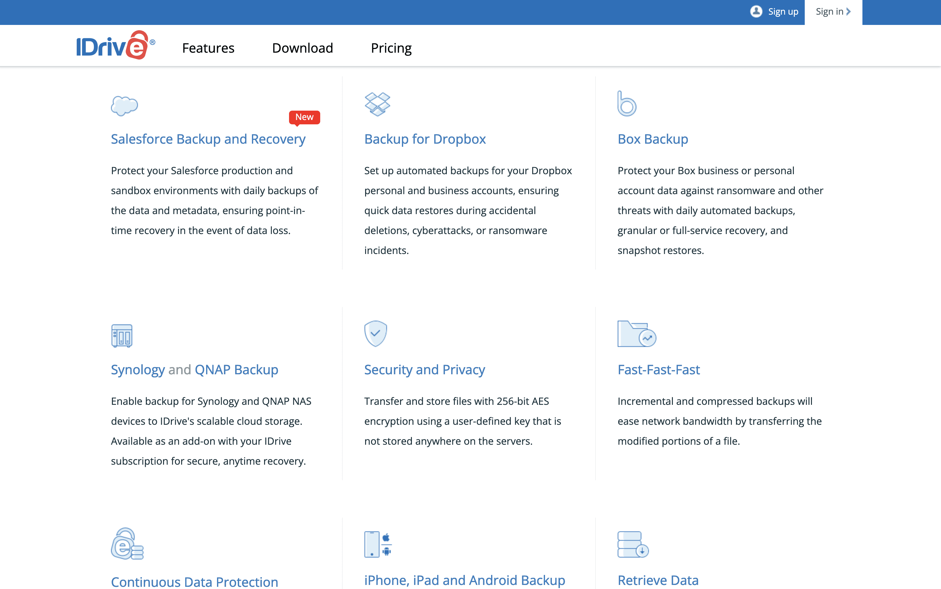The height and width of the screenshot is (589, 941).
Task: Click the Fast-Fast-Fast folder icon
Action: pos(637,334)
